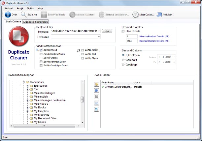Remove search path with X icon

click(96, 97)
